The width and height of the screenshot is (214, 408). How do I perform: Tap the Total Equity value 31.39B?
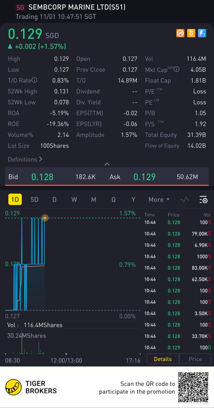pos(197,135)
